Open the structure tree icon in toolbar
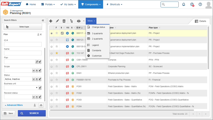The height and width of the screenshot is (120, 213). 71,21
